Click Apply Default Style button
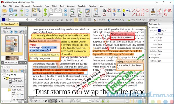 click(x=136, y=20)
